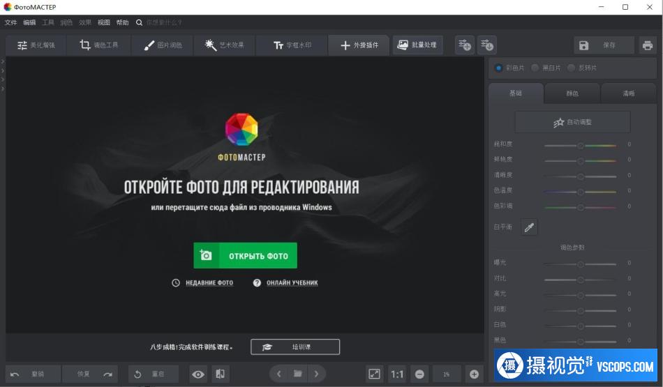Select the brush retouch tab
The width and height of the screenshot is (663, 387).
163,45
